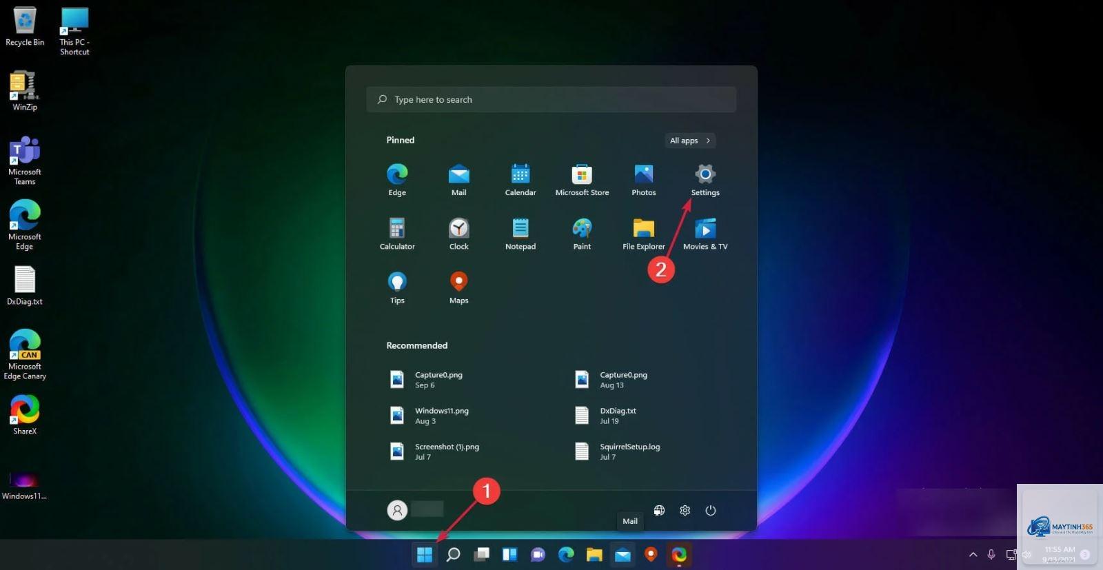Select Microsoft Edge Canary desktop shortcut
The image size is (1103, 570).
click(25, 354)
